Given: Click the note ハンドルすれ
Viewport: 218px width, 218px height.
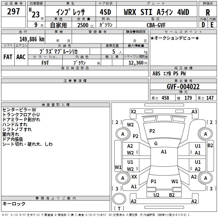Looking at the screenshot, I should [x=15, y=125].
